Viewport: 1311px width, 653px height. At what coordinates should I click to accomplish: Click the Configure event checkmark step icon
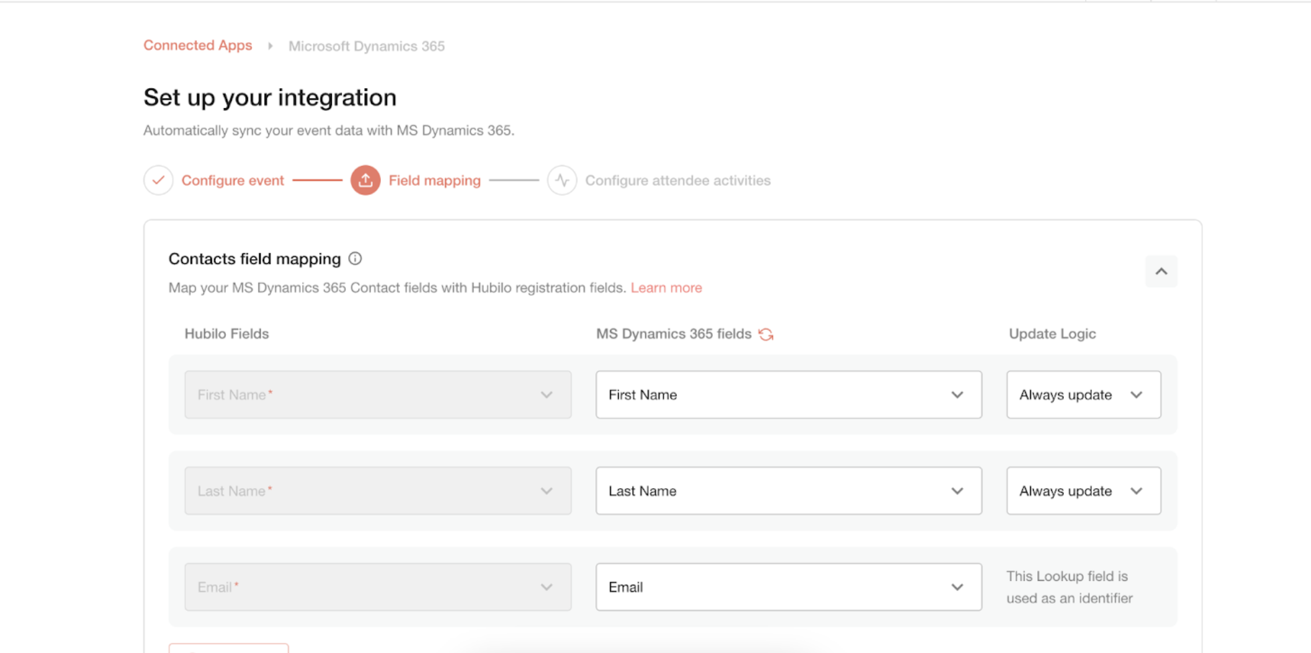pos(158,180)
